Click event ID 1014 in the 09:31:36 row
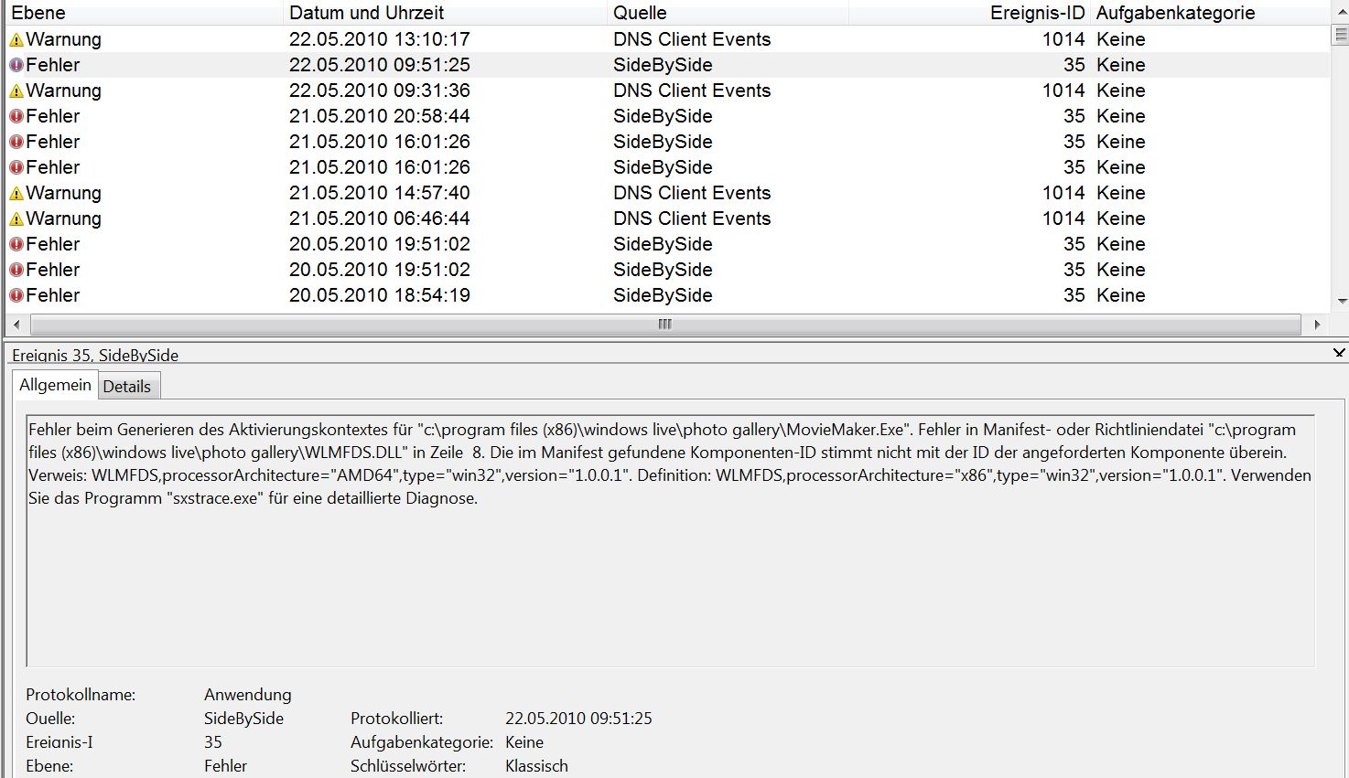Viewport: 1349px width, 778px height. pyautogui.click(x=1063, y=91)
